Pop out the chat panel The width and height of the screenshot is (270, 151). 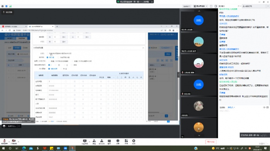[238, 6]
